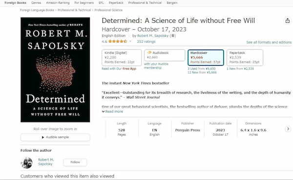Play the Audible sample
This screenshot has height=180, width=293.
pos(55,137)
